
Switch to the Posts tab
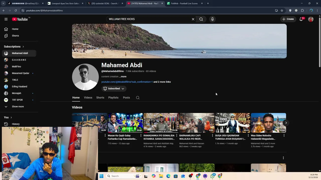tap(126, 97)
